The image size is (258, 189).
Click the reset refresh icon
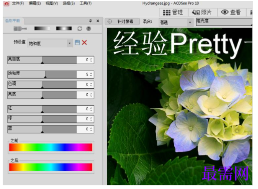pos(80,29)
